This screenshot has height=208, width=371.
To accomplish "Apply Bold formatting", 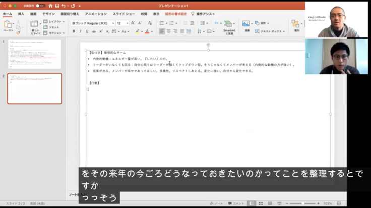I will tap(74, 31).
